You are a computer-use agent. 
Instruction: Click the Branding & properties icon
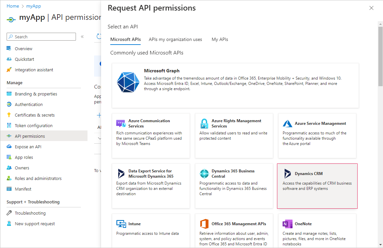(x=9, y=93)
